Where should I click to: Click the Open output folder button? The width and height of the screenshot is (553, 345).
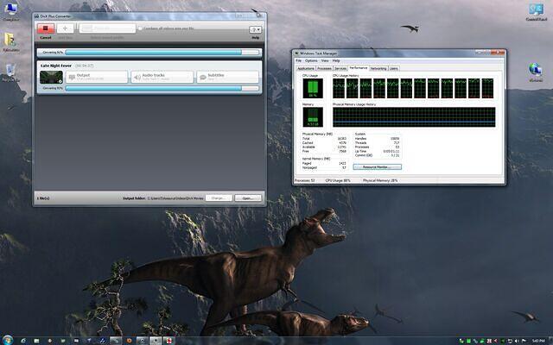246,198
